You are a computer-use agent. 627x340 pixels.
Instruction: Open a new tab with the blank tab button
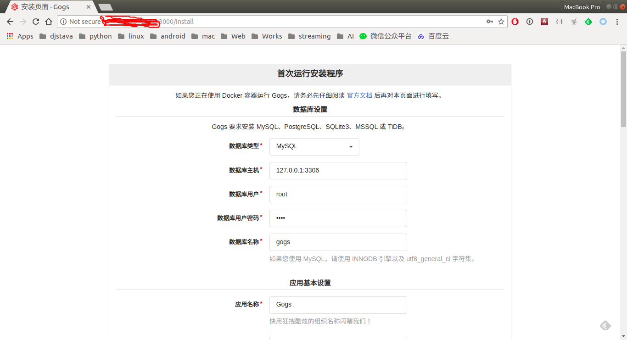(x=106, y=7)
